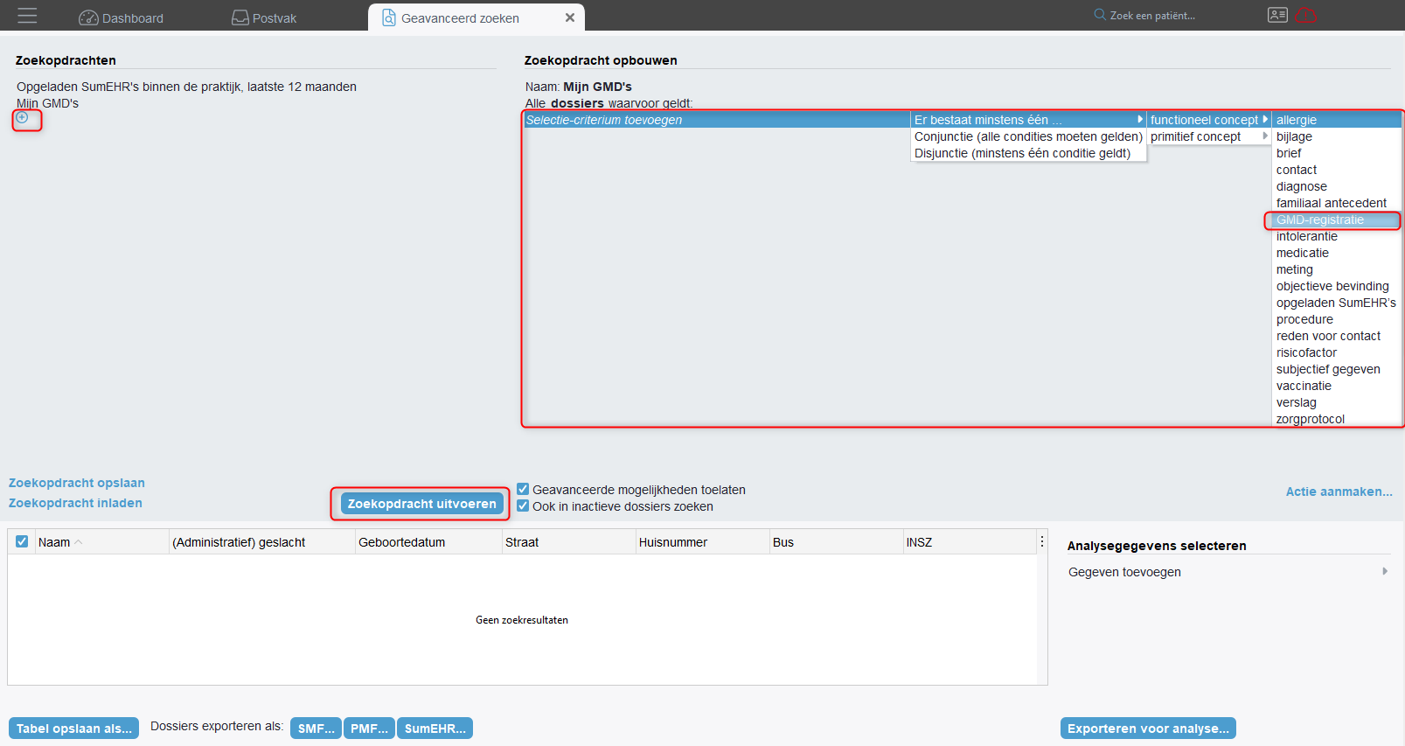Open the hamburger main menu

click(x=27, y=16)
